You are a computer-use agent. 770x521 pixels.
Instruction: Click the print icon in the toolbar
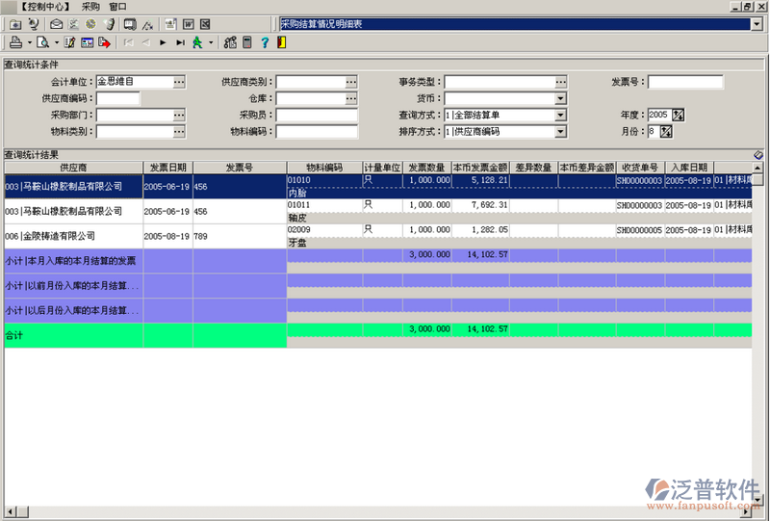pyautogui.click(x=15, y=42)
